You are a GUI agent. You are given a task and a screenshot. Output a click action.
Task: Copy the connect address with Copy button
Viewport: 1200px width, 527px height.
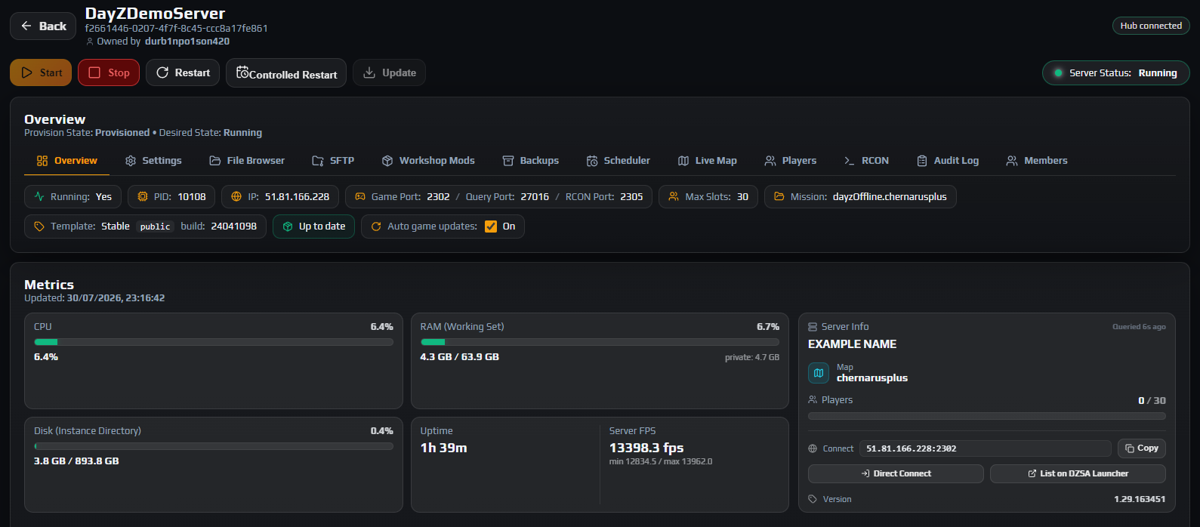[1142, 448]
